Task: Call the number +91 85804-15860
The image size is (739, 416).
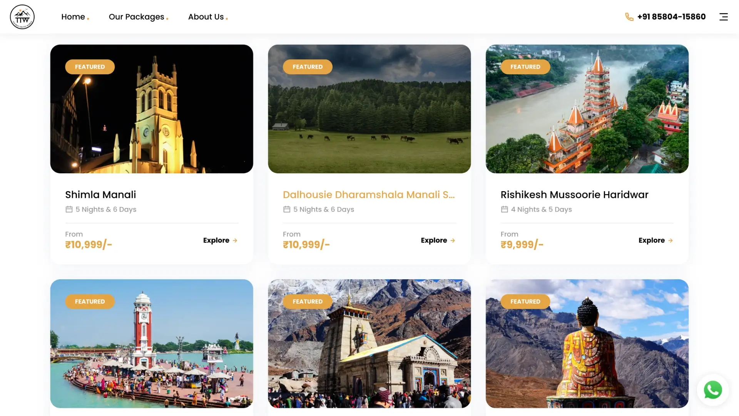Action: pos(671,17)
